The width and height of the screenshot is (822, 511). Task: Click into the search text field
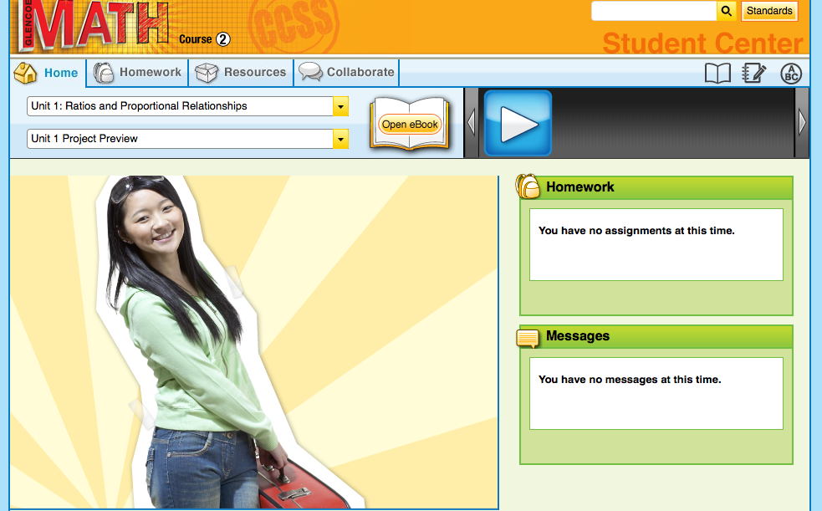pos(654,11)
